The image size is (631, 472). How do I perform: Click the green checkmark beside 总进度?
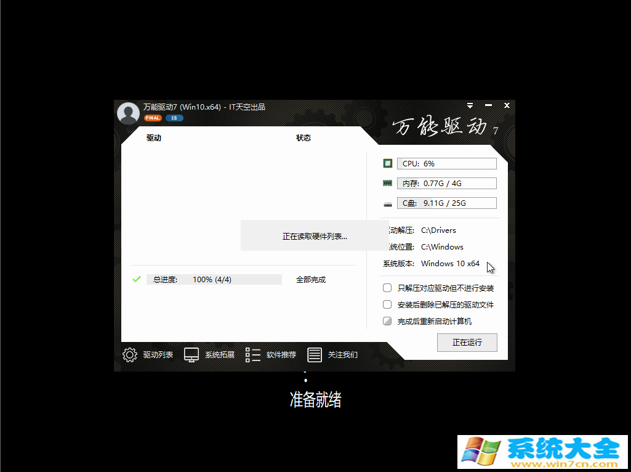point(137,279)
